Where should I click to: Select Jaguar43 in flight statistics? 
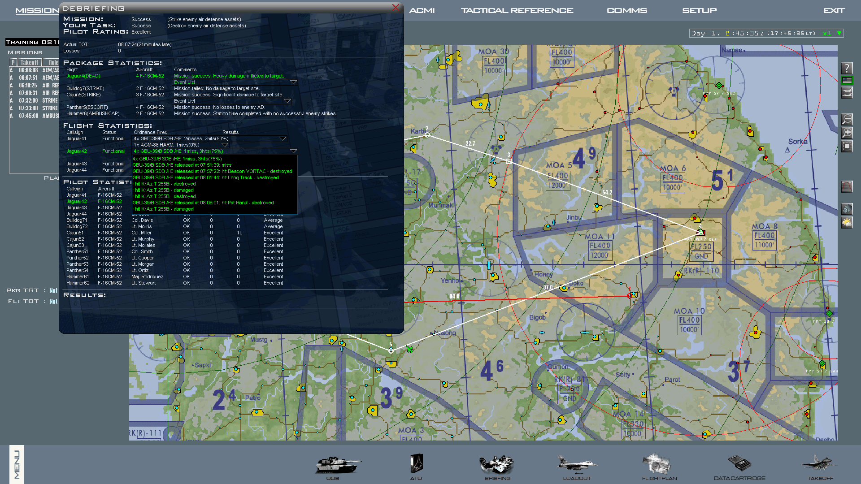click(x=77, y=164)
